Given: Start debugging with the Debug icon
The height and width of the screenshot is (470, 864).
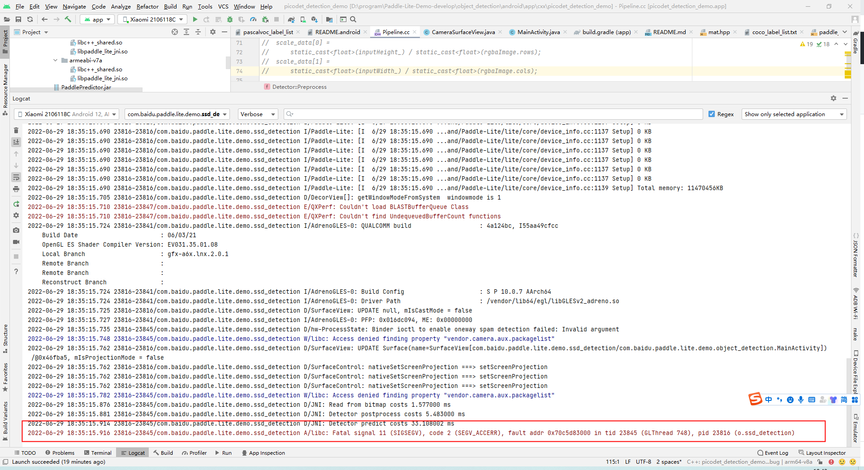Looking at the screenshot, I should [229, 19].
